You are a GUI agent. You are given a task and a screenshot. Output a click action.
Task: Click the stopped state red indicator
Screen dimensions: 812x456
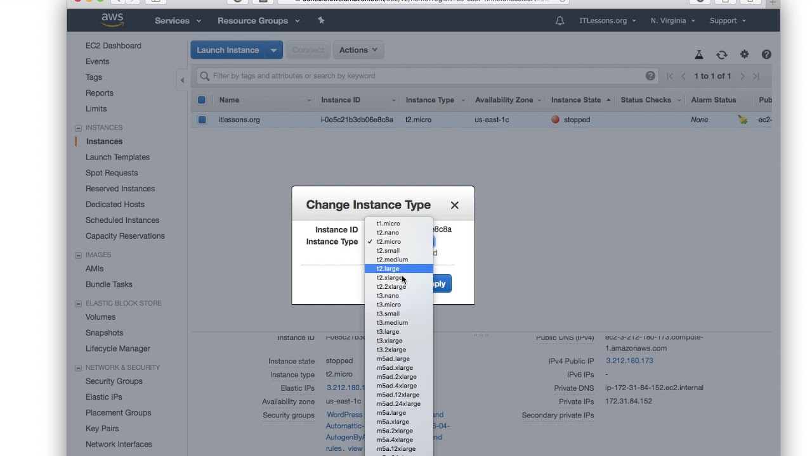pyautogui.click(x=555, y=119)
